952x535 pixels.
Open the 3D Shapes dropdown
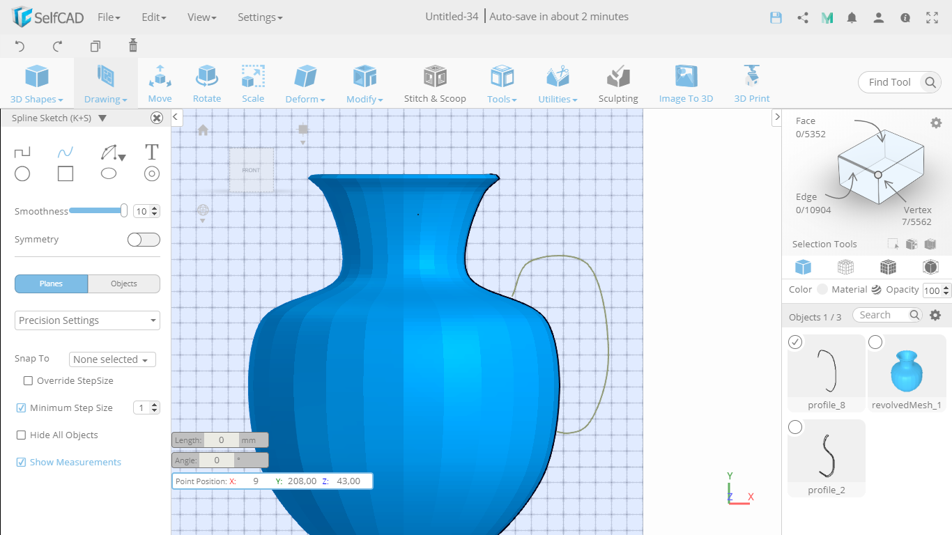pyautogui.click(x=37, y=84)
